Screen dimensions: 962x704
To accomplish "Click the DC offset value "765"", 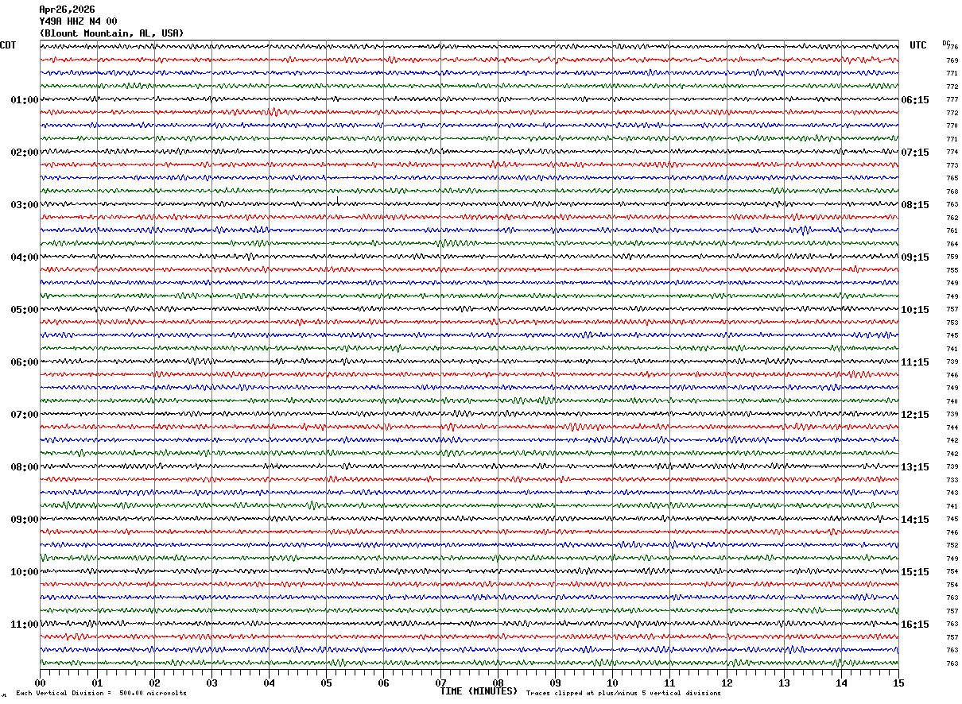I will tap(952, 179).
